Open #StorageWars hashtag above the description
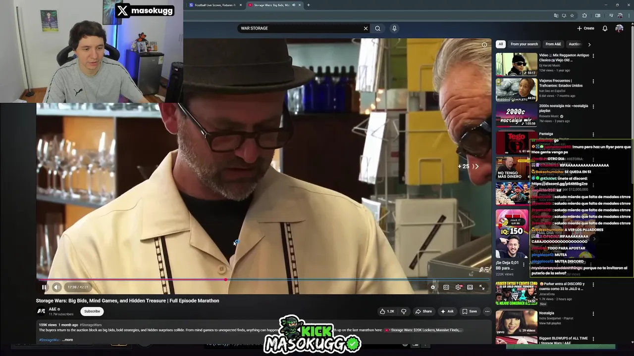634x356 pixels. click(x=91, y=325)
